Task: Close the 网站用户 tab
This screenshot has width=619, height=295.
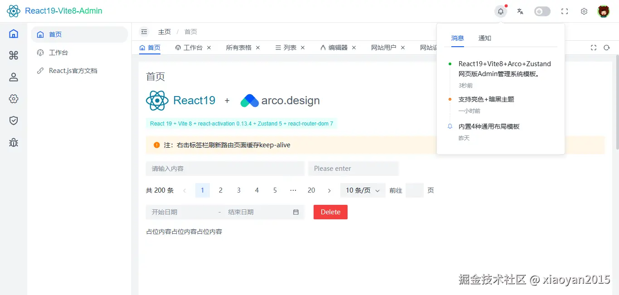Action: [403, 48]
